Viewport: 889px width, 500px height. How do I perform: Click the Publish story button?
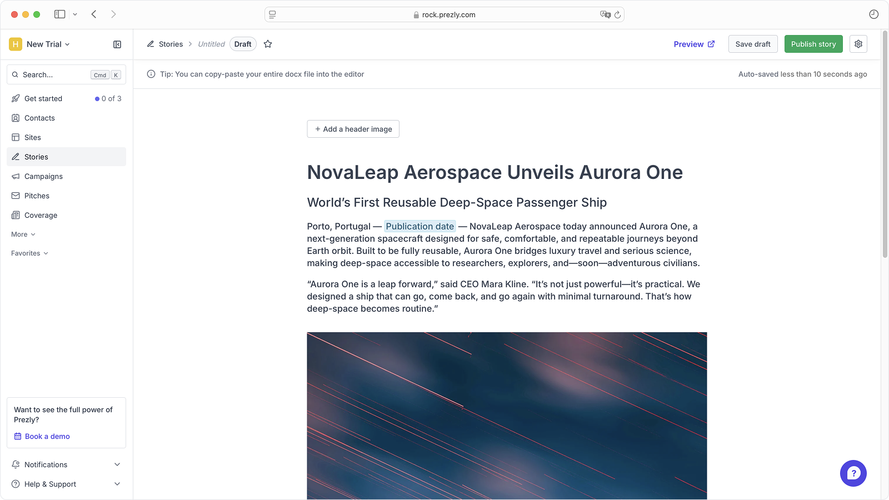(813, 44)
